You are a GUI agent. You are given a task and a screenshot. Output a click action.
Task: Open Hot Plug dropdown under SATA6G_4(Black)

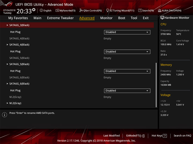[x=127, y=52]
